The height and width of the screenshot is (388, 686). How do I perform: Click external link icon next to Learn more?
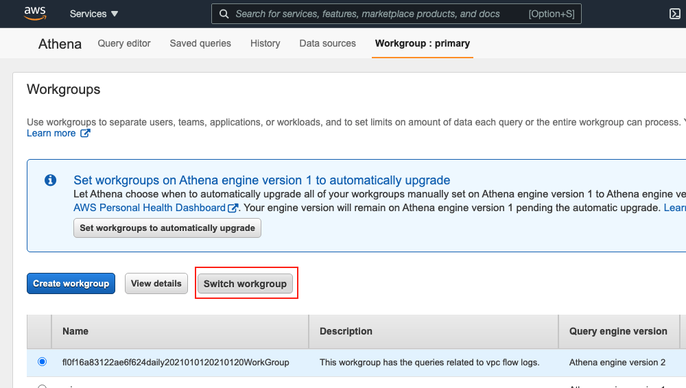click(85, 133)
